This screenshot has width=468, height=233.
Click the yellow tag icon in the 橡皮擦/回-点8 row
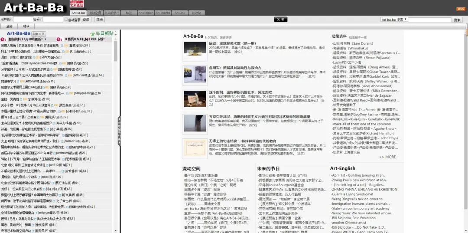click(x=66, y=46)
